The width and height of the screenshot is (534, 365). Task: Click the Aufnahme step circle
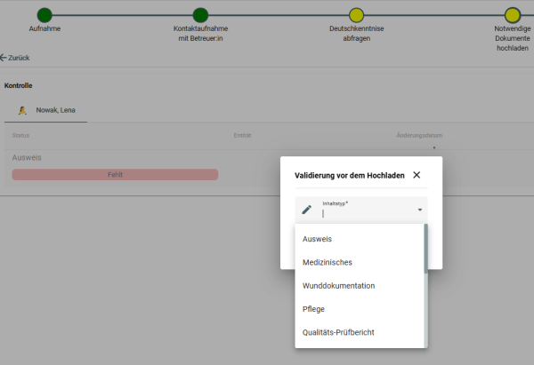44,15
